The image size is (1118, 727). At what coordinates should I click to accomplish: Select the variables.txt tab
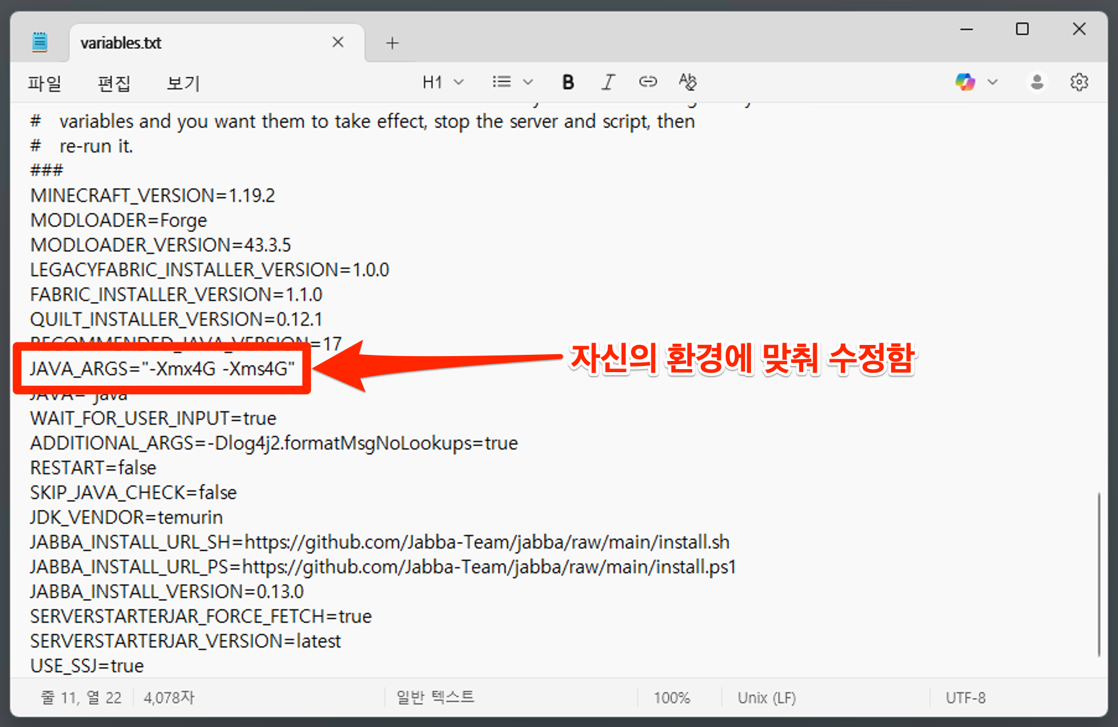217,43
